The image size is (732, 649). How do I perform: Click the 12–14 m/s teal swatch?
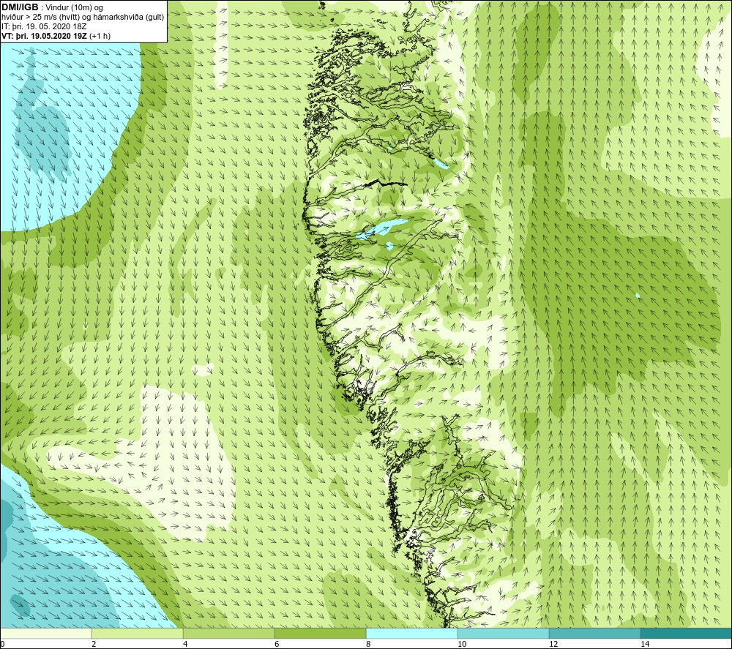click(594, 634)
